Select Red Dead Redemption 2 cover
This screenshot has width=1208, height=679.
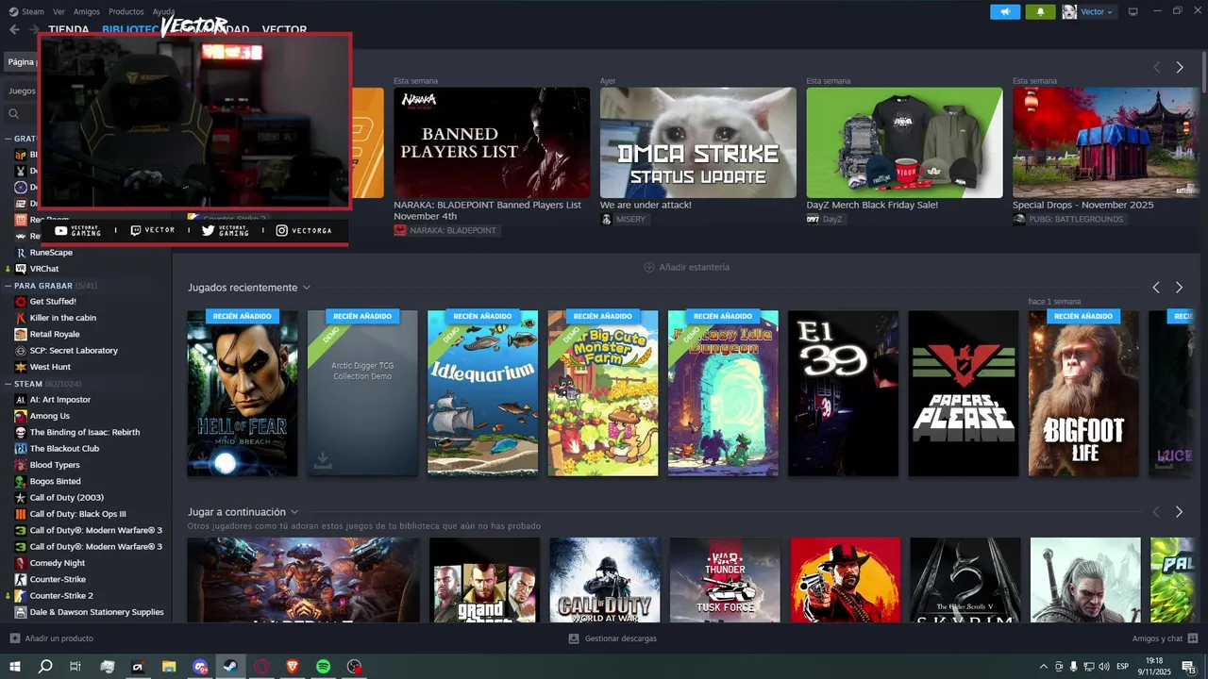click(x=845, y=580)
